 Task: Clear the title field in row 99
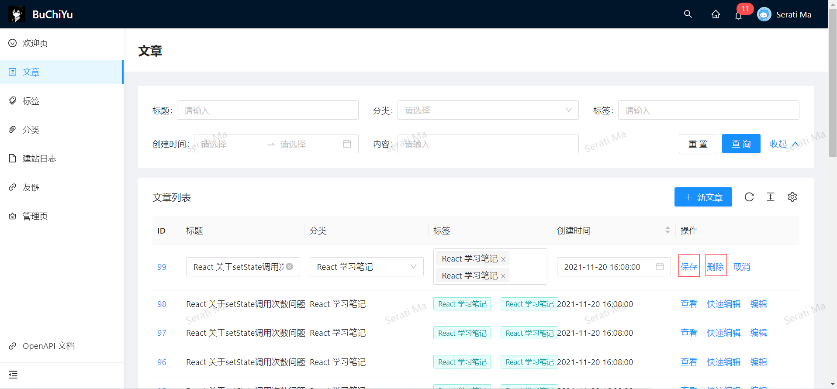(290, 267)
